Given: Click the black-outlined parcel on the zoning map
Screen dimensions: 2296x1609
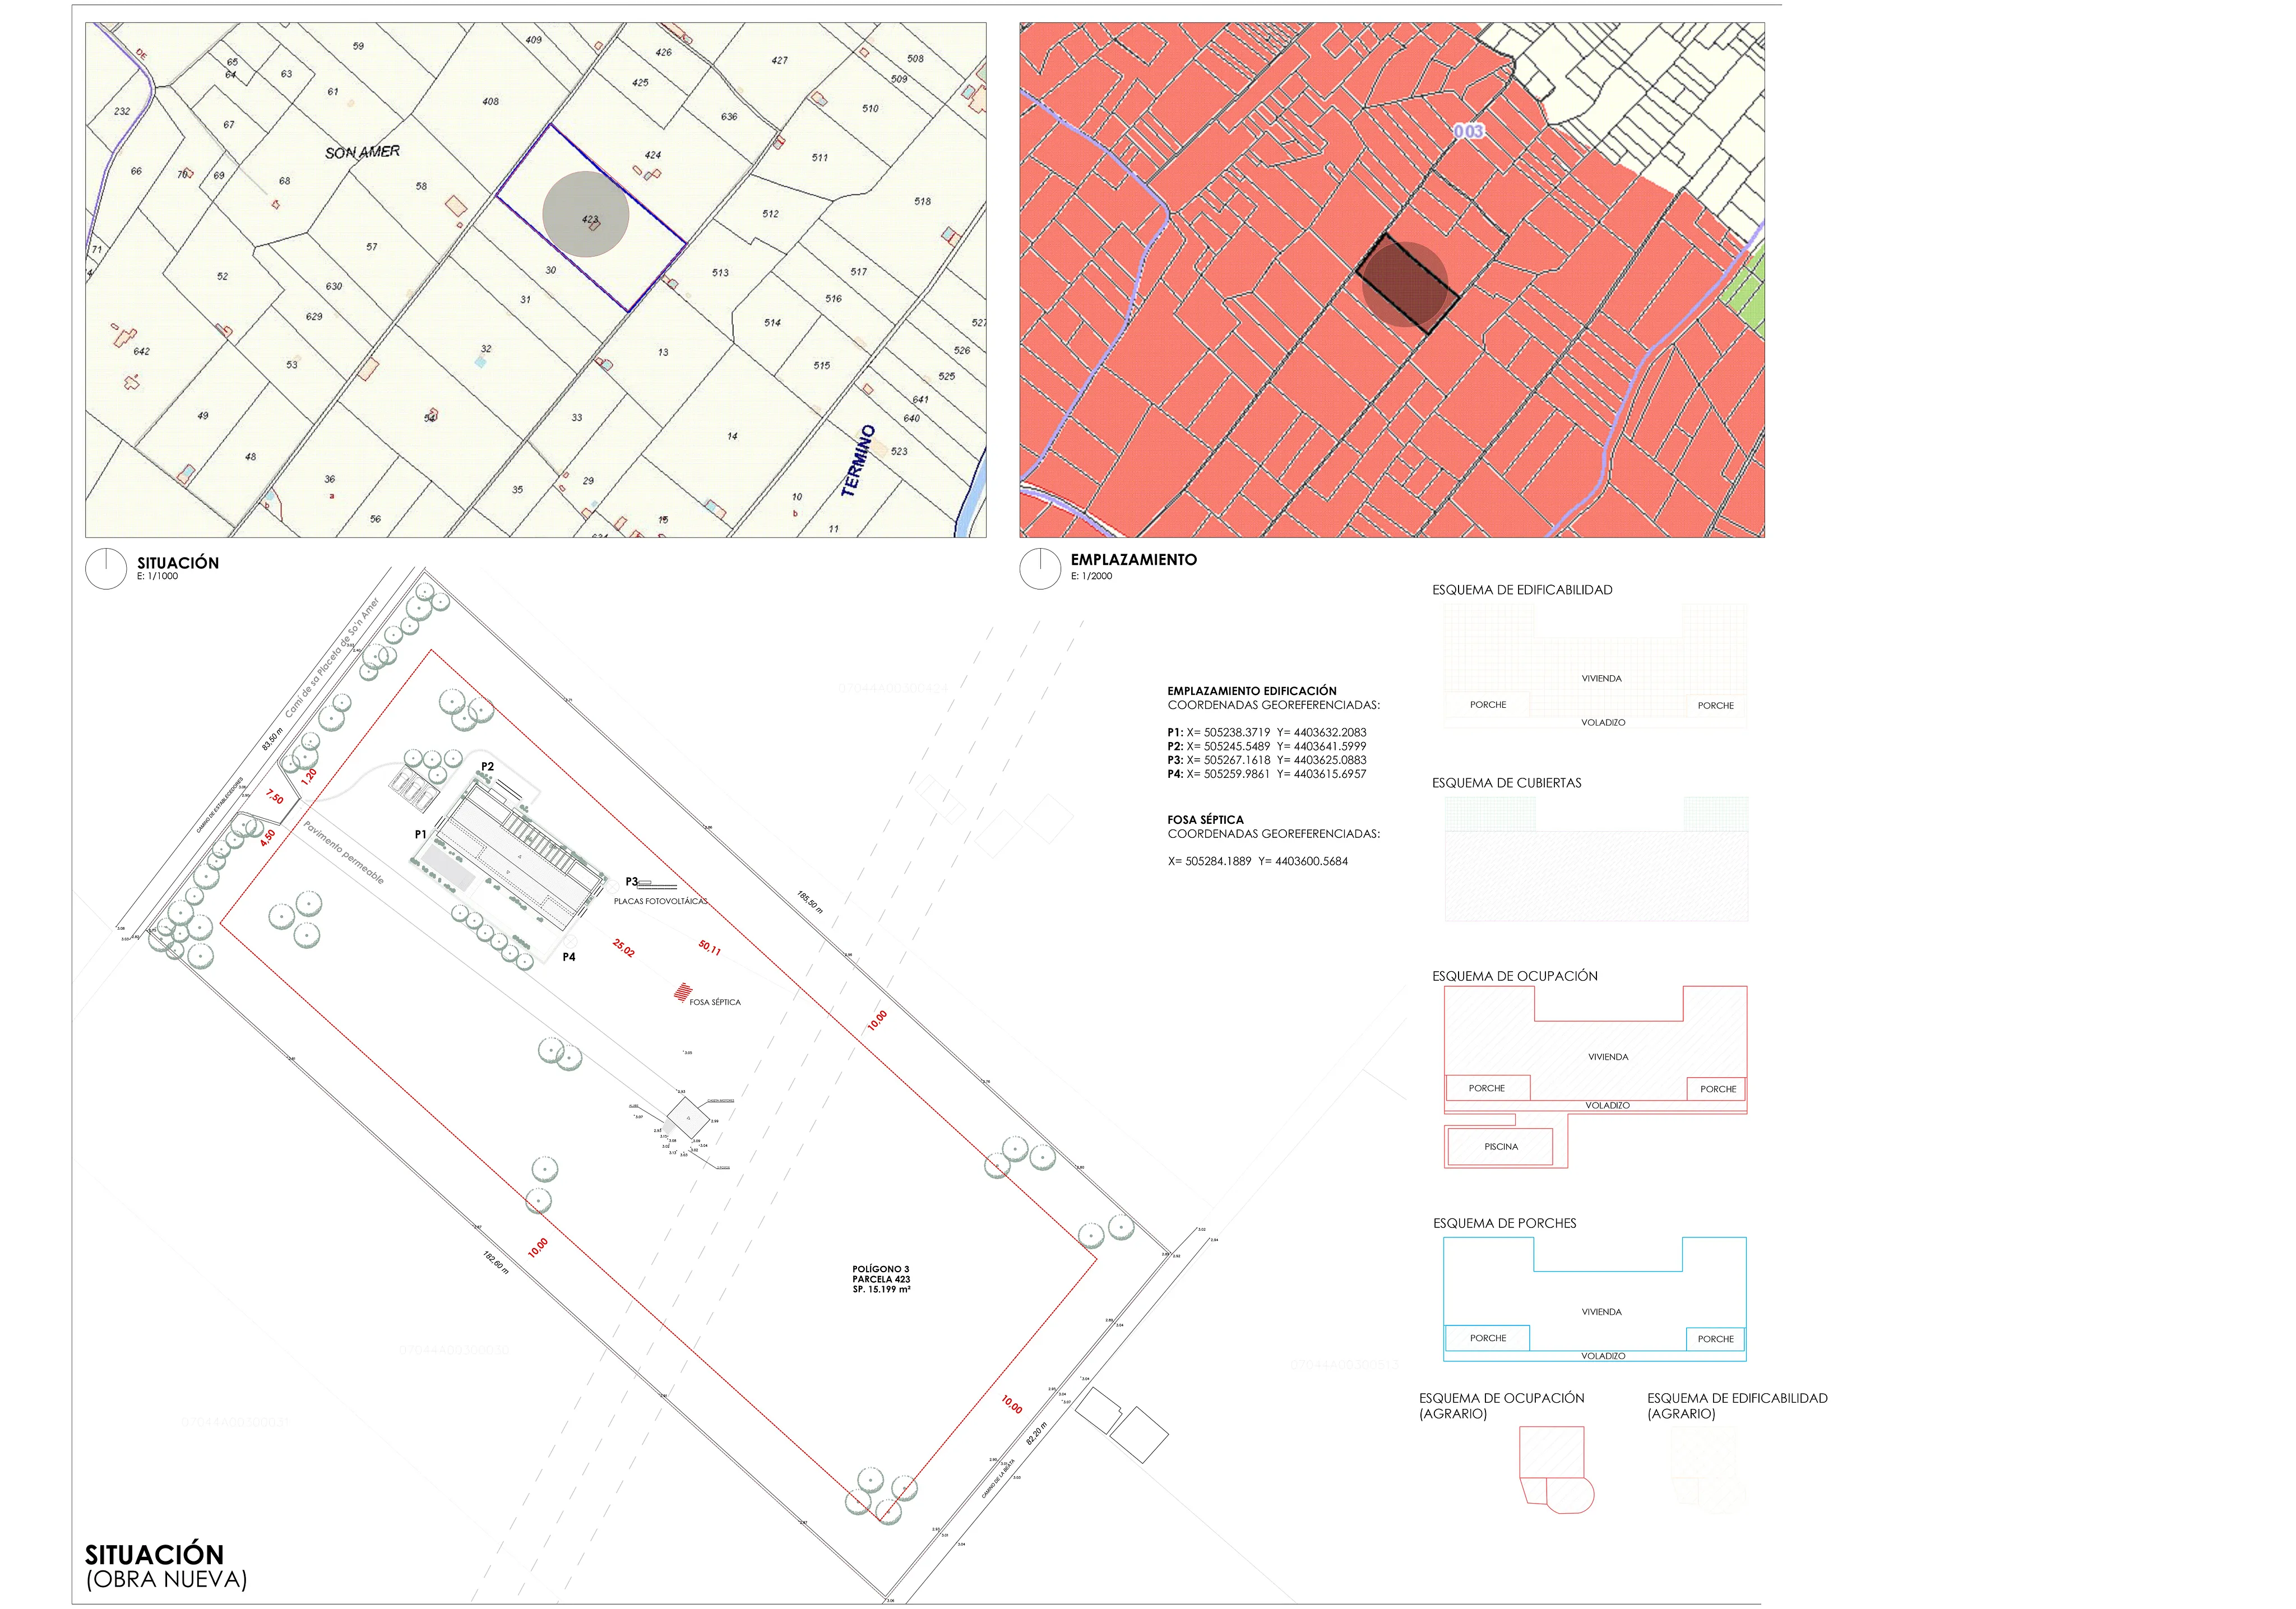Looking at the screenshot, I should (x=1408, y=283).
